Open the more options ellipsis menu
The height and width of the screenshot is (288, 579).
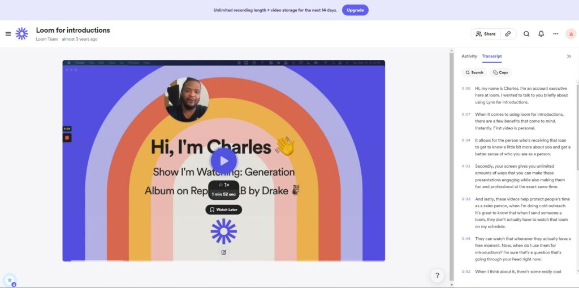(x=556, y=34)
